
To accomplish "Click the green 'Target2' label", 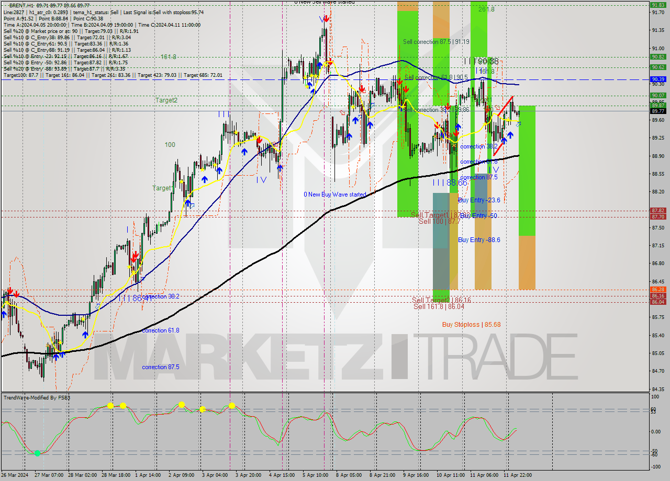I will 166,100.
